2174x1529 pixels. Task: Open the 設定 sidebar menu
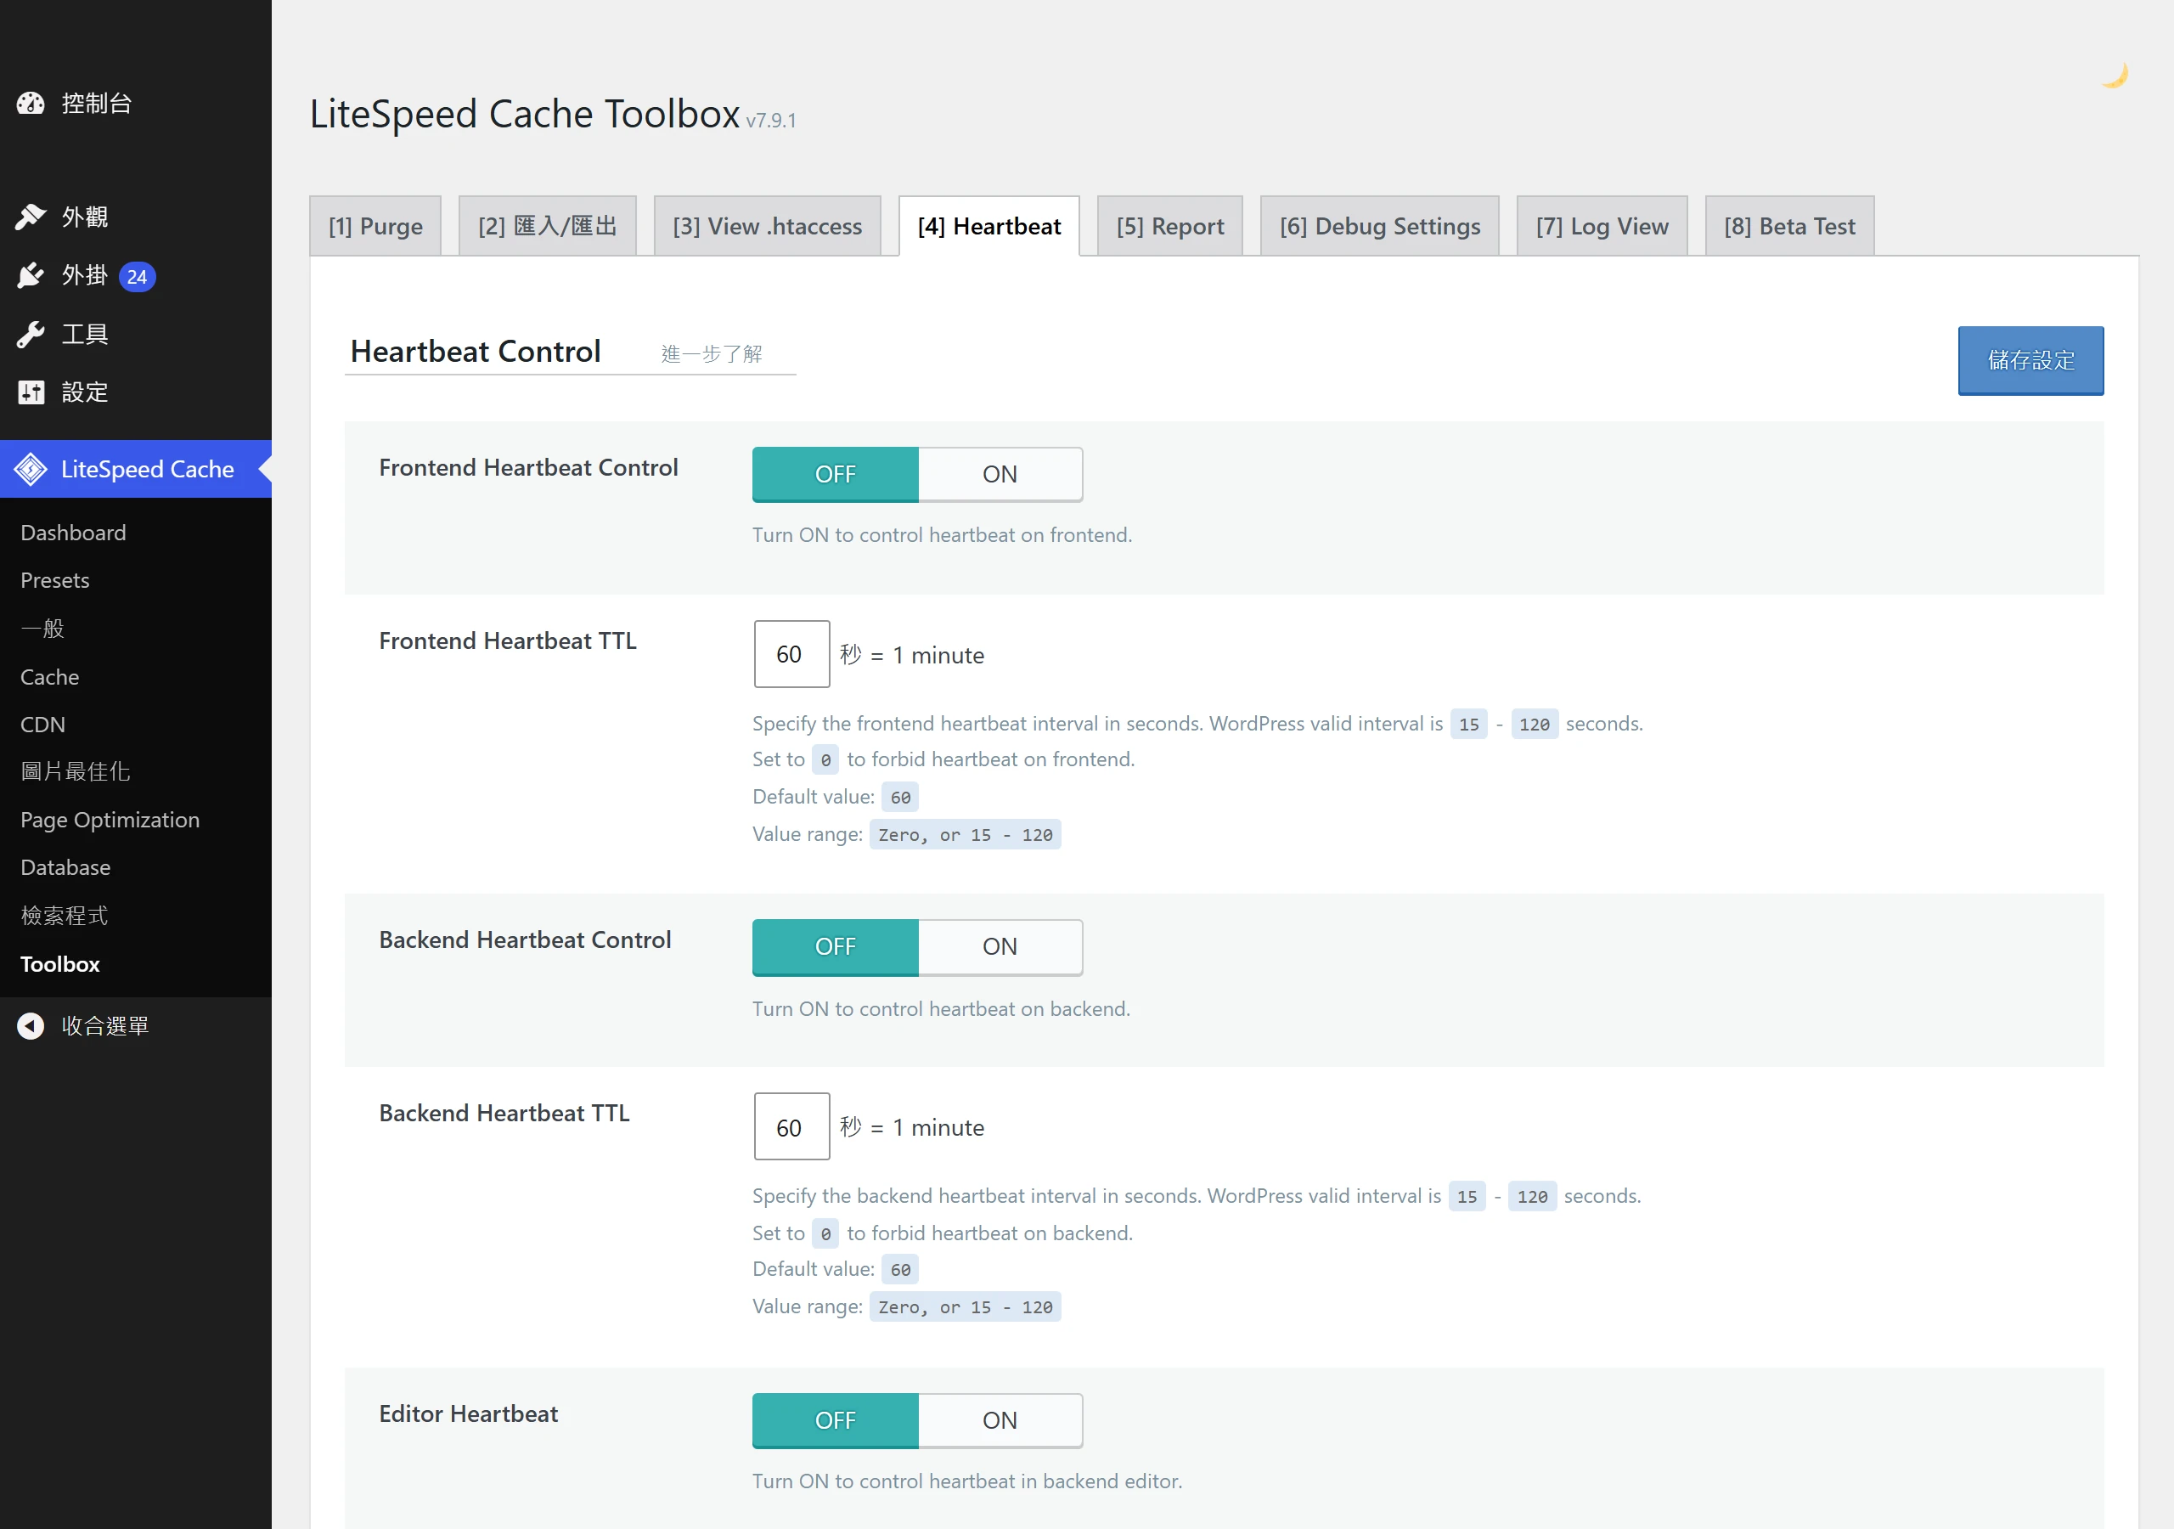85,392
